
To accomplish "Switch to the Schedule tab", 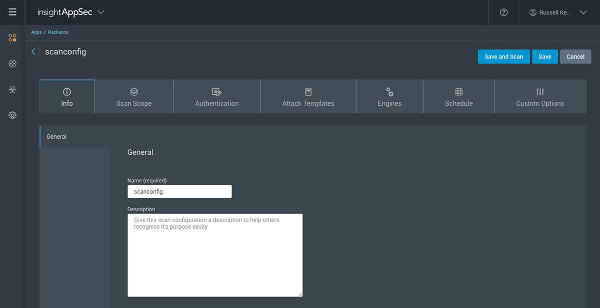I will (x=459, y=96).
